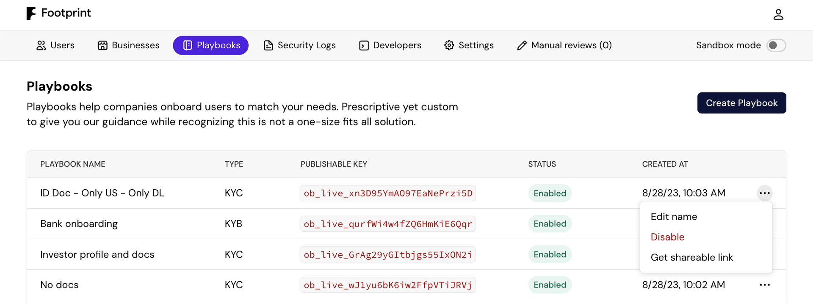Click the Create Playbook button
Image resolution: width=813 pixels, height=304 pixels.
[741, 103]
